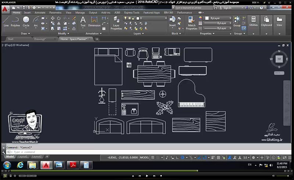
Task: Select the Arc tool
Action: 36,22
